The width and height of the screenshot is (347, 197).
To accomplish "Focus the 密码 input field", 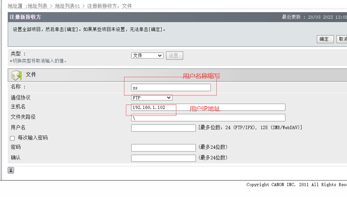I will click(163, 148).
